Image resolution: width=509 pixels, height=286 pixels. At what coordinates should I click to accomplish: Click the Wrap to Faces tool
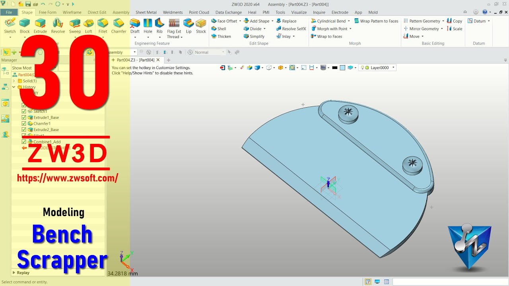tap(326, 36)
